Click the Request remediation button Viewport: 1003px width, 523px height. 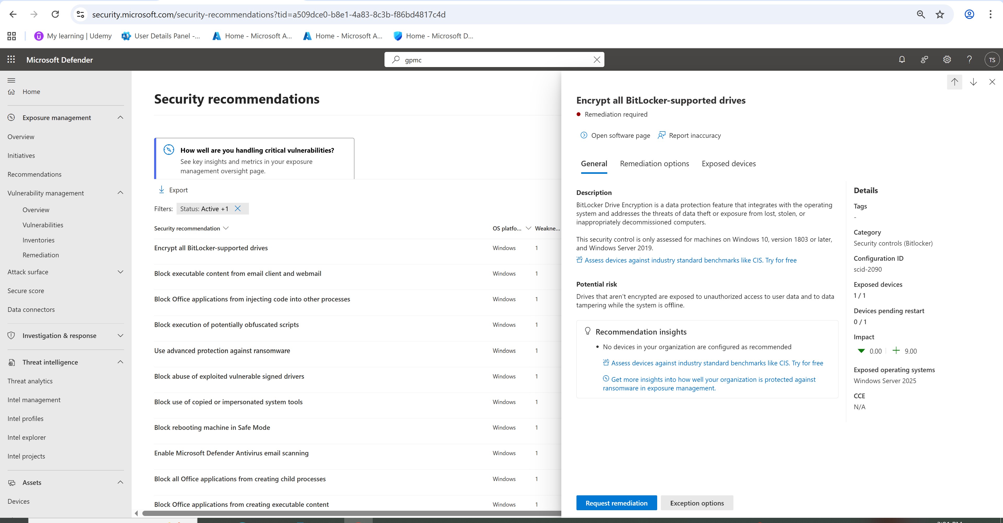616,503
